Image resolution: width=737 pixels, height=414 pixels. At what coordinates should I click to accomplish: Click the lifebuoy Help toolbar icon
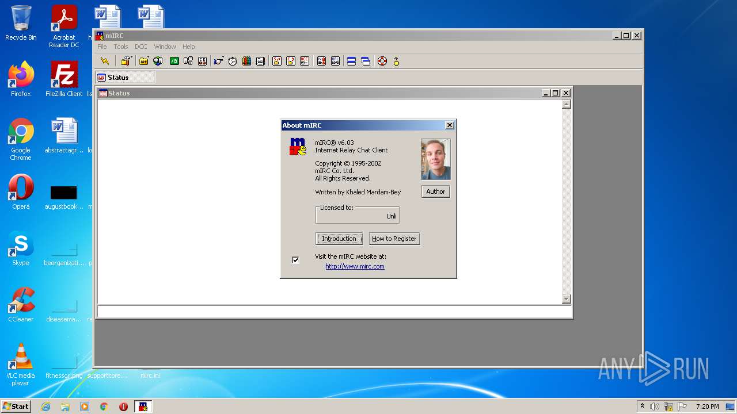point(382,61)
